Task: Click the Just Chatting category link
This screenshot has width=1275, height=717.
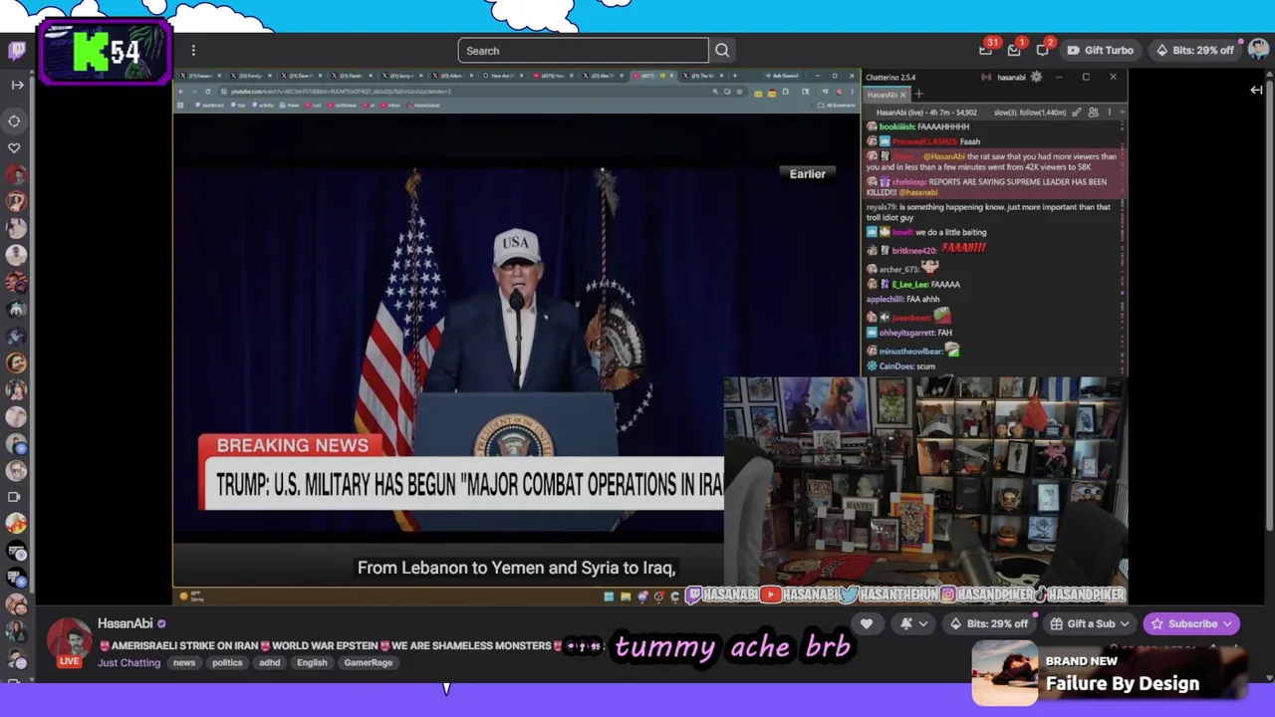Action: [128, 663]
